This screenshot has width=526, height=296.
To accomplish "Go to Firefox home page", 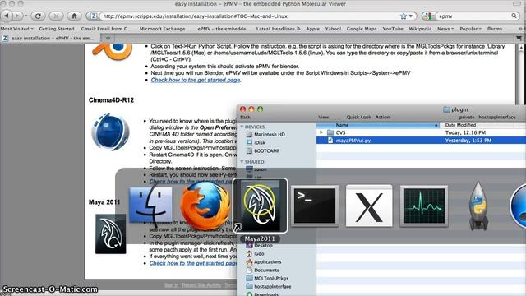I will pyautogui.click(x=74, y=16).
